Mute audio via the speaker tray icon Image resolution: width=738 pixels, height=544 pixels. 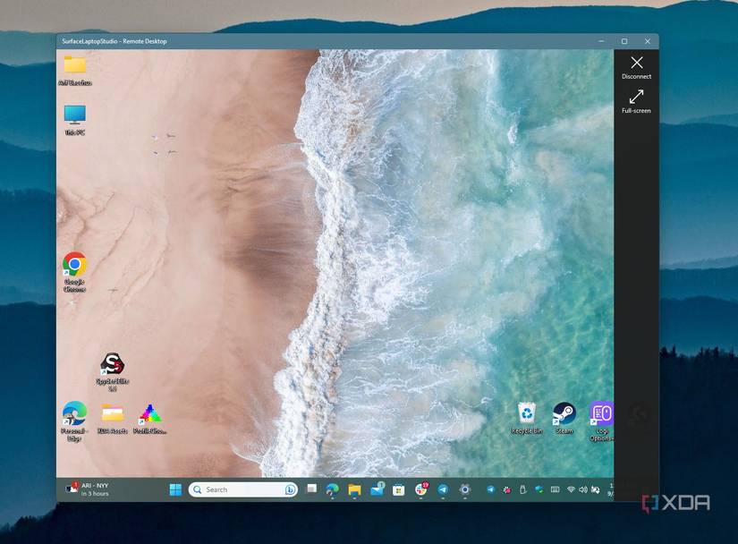(584, 489)
